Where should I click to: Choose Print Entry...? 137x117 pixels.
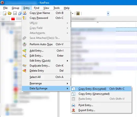[101, 105]
